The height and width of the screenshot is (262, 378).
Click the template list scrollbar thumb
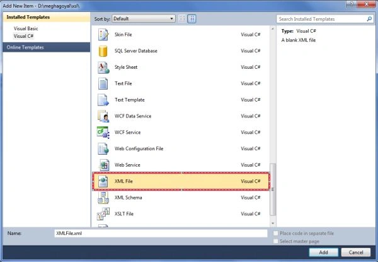pyautogui.click(x=273, y=189)
